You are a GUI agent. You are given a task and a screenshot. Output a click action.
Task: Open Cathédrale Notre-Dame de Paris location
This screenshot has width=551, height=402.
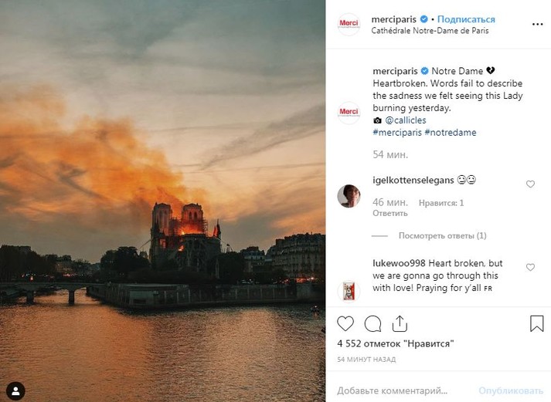tap(430, 31)
